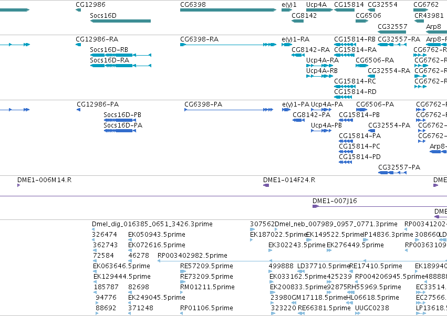This screenshot has width=447, height=316.
Task: Select protein Ucp4A-PB
Action: [321, 131]
